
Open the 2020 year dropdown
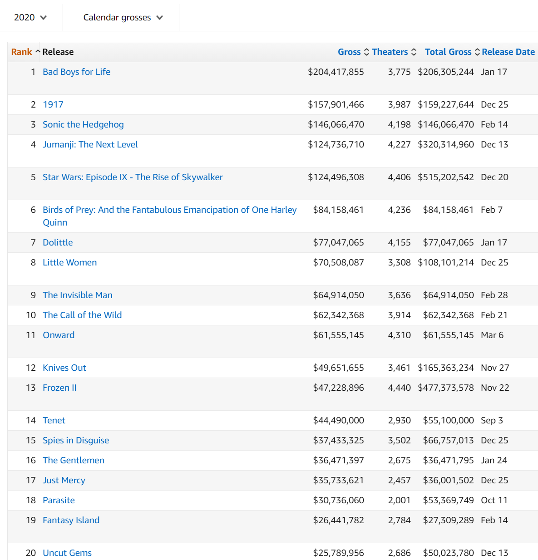30,17
